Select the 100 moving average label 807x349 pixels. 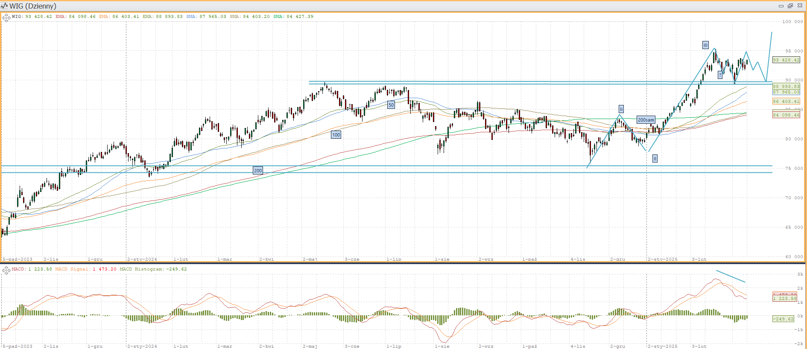(x=336, y=135)
